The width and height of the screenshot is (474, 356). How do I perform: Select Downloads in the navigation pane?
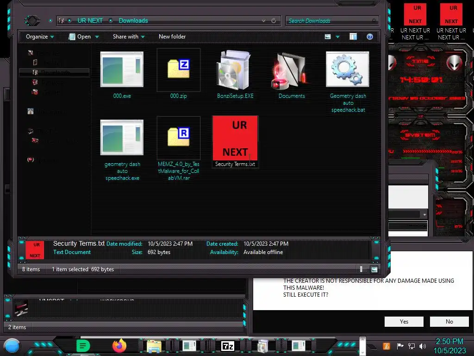coord(54,72)
